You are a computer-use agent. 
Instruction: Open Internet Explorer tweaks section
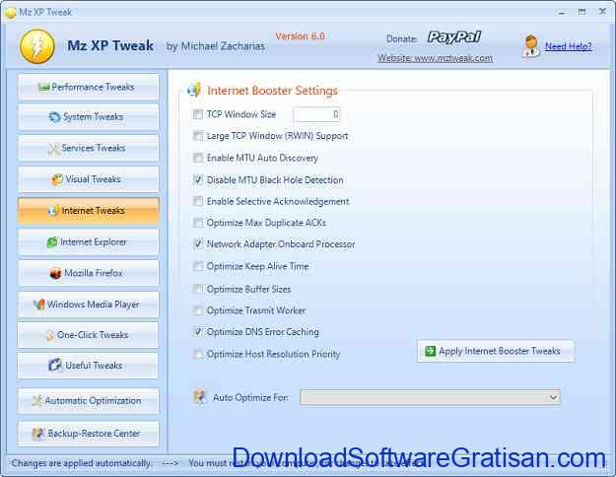[89, 241]
